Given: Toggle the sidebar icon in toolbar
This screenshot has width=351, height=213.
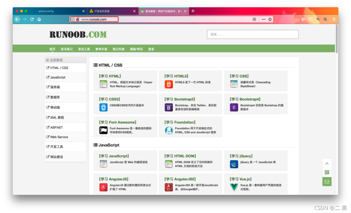Looking at the screenshot, I should [311, 19].
